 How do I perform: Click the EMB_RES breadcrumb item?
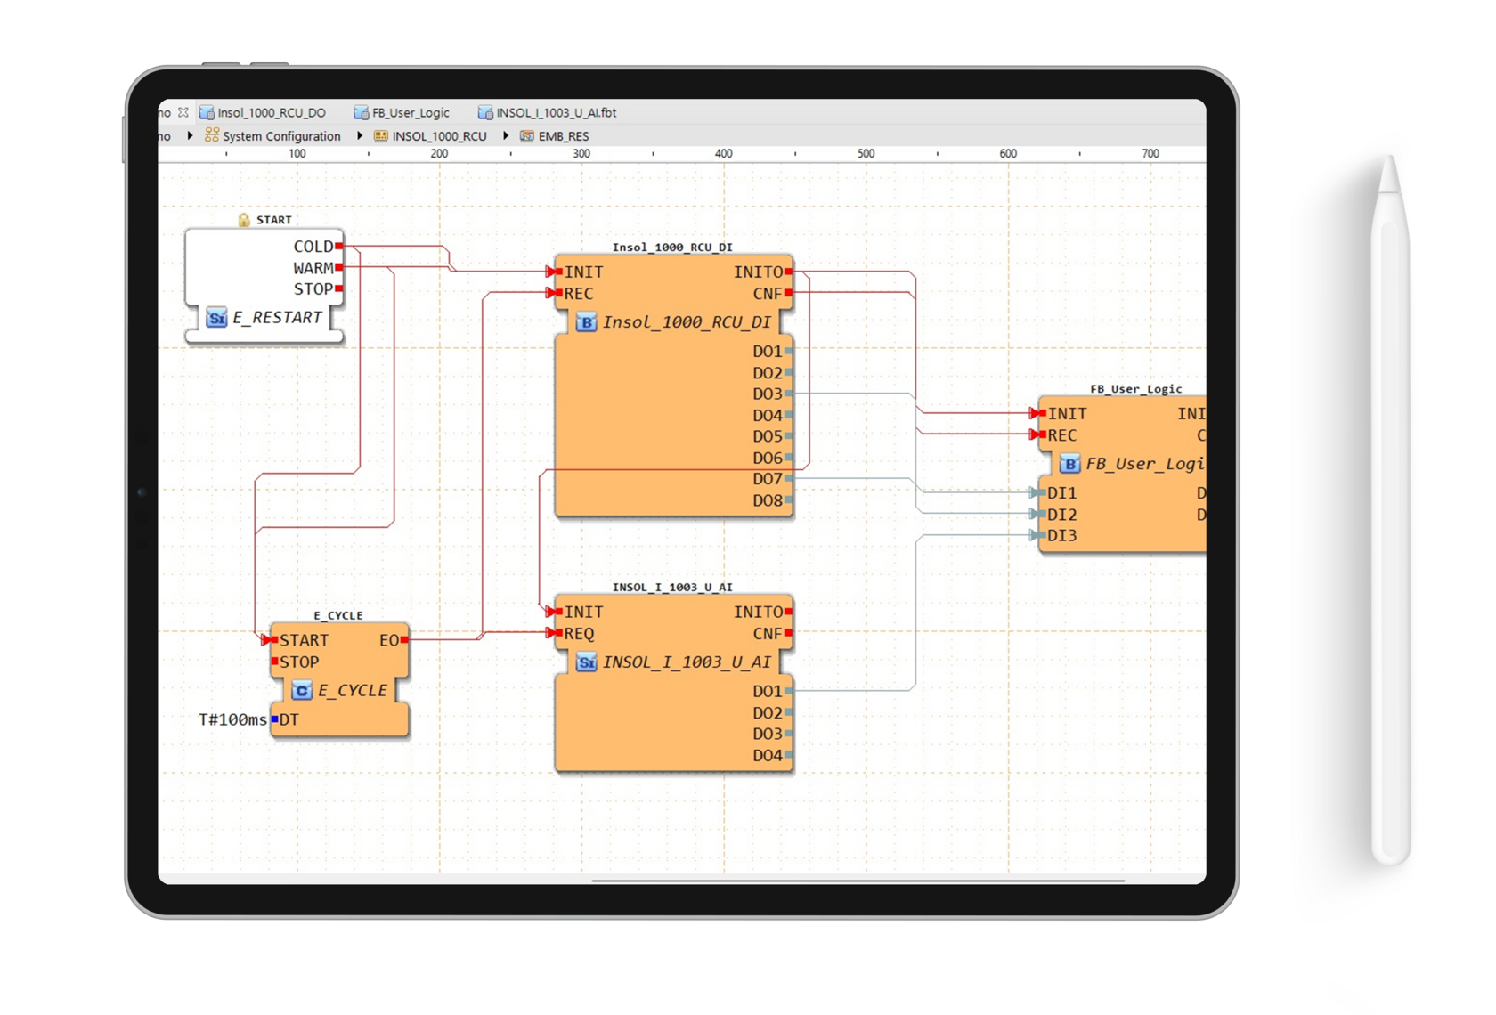[x=564, y=136]
